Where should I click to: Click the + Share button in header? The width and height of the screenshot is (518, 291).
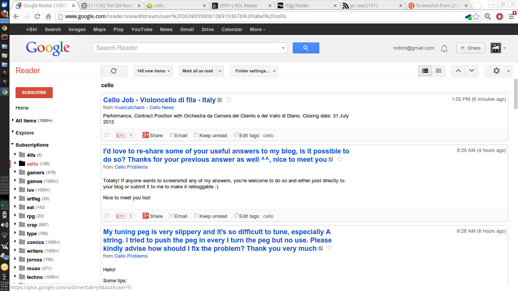pyautogui.click(x=471, y=48)
